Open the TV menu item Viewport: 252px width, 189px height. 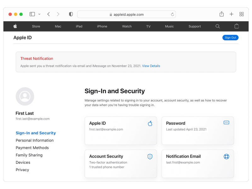coord(148,26)
